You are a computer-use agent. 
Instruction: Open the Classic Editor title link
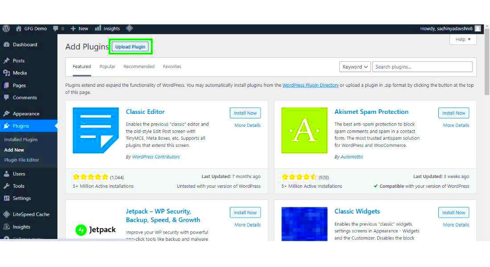click(x=145, y=112)
